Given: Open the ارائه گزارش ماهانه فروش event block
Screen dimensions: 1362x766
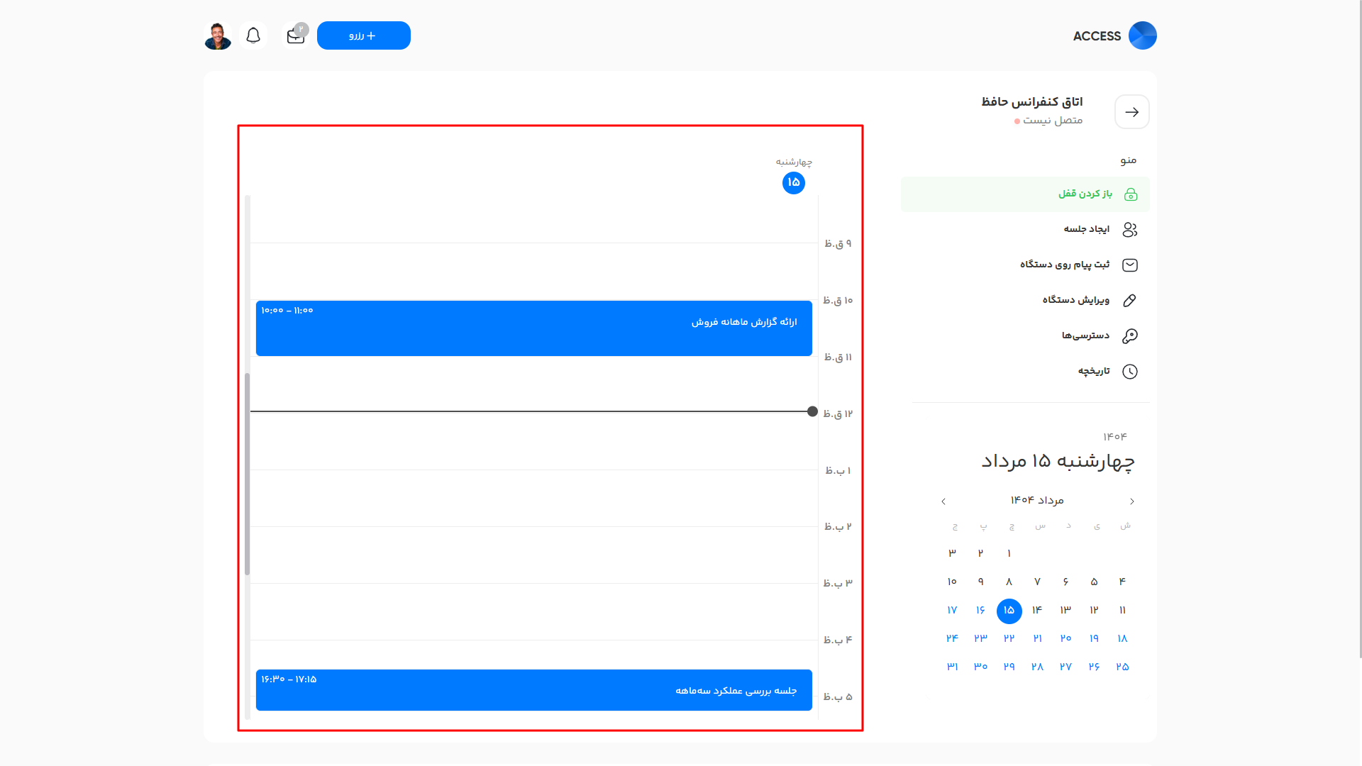Looking at the screenshot, I should tap(533, 328).
